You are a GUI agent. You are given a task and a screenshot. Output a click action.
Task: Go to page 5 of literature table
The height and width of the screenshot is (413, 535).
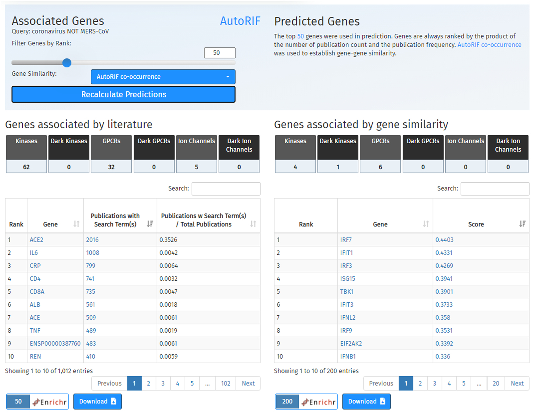(x=192, y=384)
